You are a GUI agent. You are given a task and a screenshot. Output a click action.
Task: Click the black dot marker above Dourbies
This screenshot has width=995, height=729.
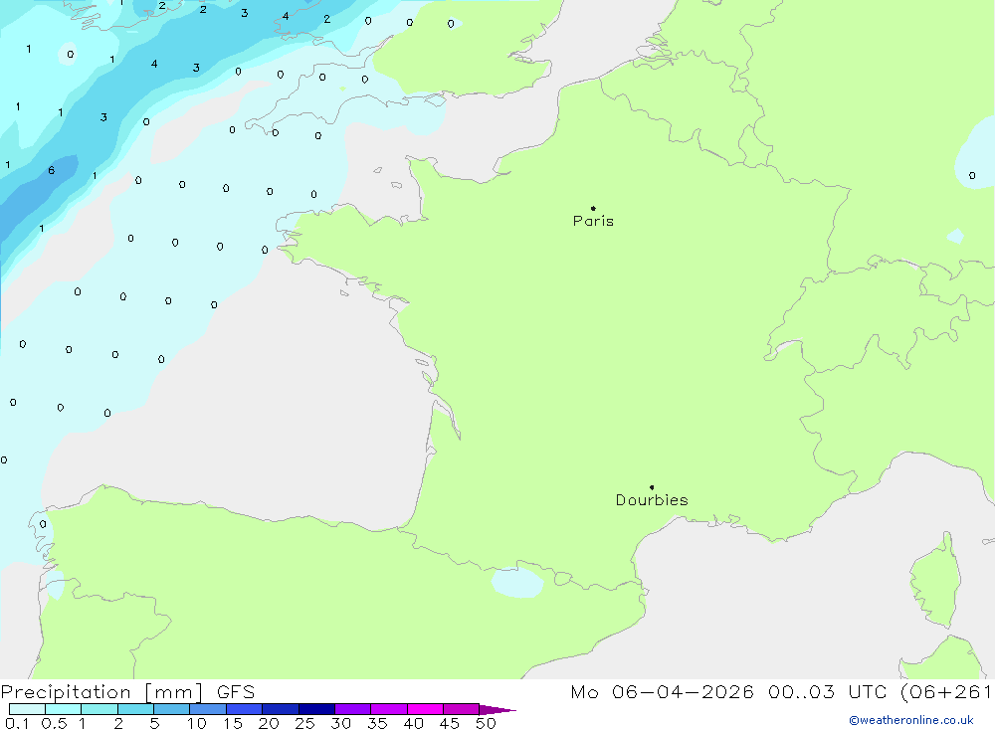pos(652,487)
